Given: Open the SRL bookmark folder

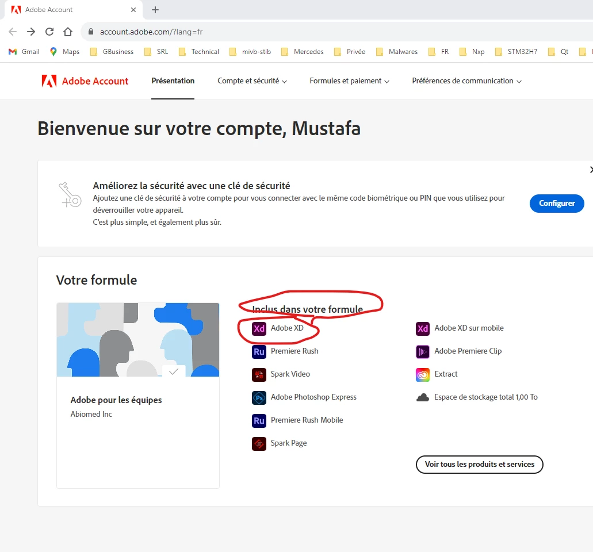Looking at the screenshot, I should click(156, 51).
